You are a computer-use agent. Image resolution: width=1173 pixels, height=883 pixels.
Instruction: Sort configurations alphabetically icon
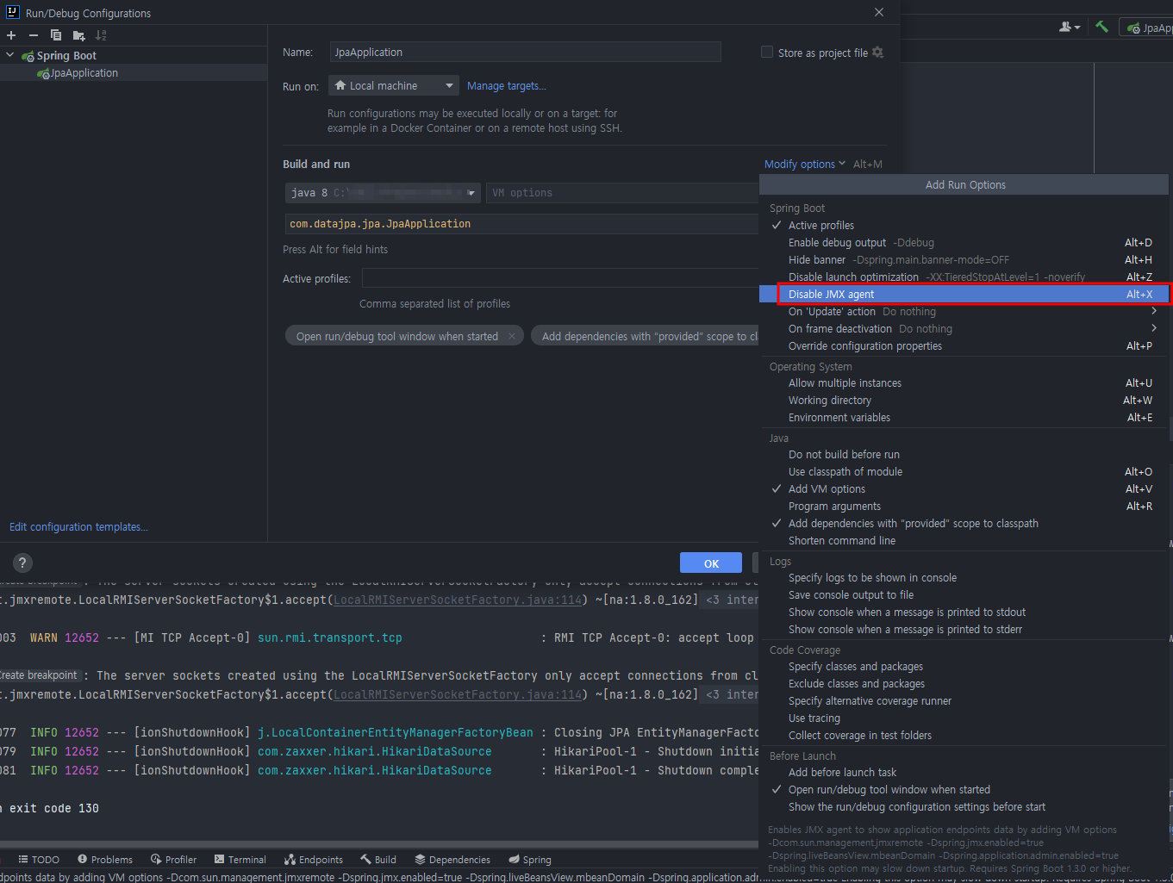click(101, 35)
